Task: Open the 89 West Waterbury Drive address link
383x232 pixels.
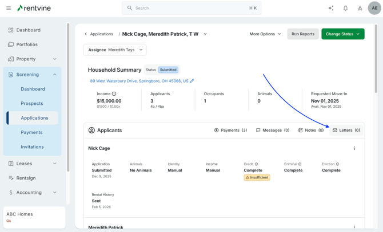Action: click(x=139, y=81)
